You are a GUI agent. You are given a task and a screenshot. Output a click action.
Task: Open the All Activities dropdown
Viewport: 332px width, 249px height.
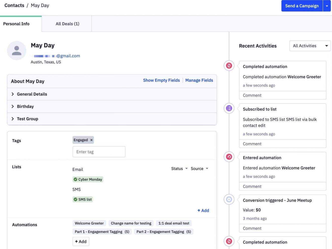coord(310,46)
